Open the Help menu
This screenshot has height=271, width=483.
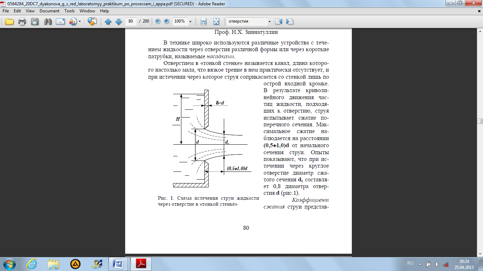[104, 11]
